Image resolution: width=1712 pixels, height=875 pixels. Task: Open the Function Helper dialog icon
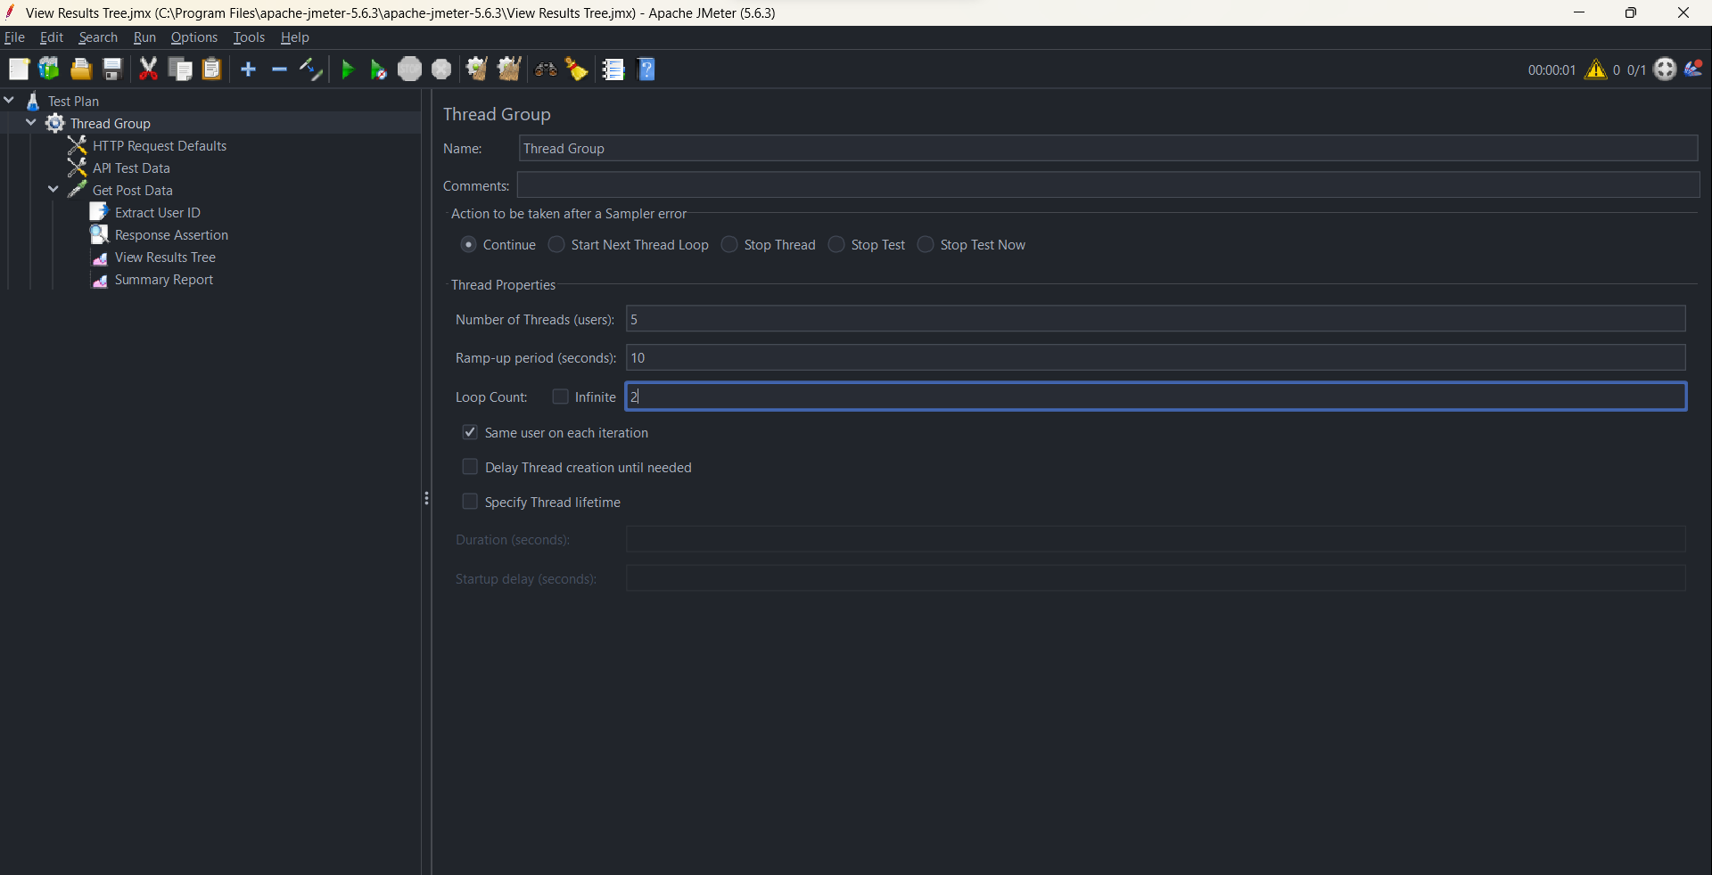613,69
